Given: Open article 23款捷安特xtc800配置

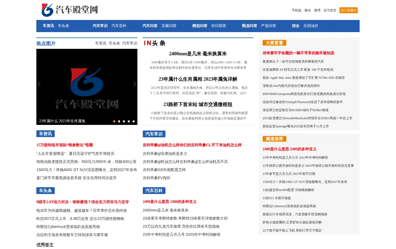Looking at the screenshot, I should (x=289, y=190).
